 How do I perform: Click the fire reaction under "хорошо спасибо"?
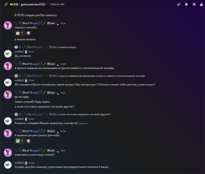(x=19, y=33)
